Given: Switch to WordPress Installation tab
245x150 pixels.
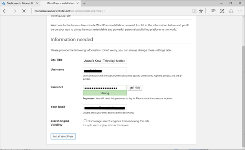Looking at the screenshot, I should [60, 3].
